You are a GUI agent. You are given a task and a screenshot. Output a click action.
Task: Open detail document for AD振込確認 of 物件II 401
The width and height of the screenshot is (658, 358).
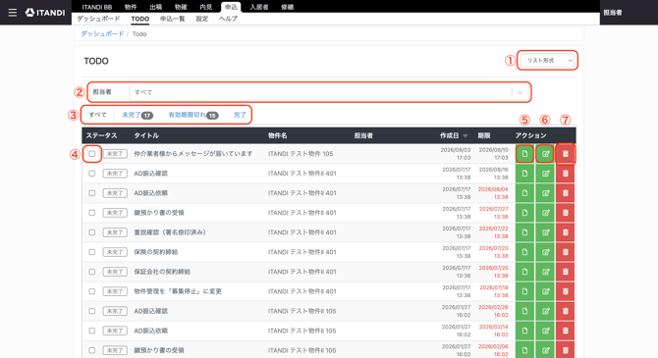[x=524, y=174]
